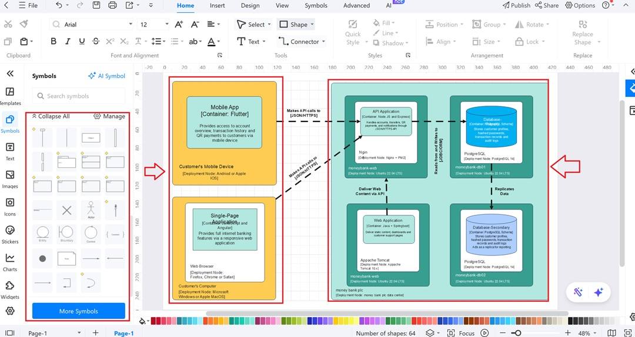Toggle Strikethrough formatting
This screenshot has height=337, width=635.
pyautogui.click(x=96, y=41)
